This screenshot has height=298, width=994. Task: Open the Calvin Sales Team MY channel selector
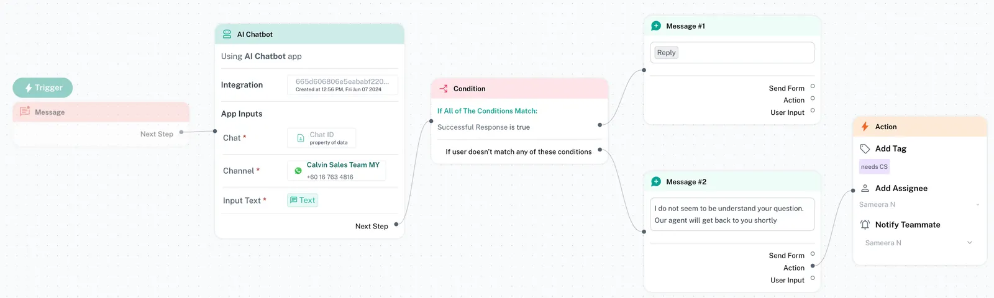(337, 171)
